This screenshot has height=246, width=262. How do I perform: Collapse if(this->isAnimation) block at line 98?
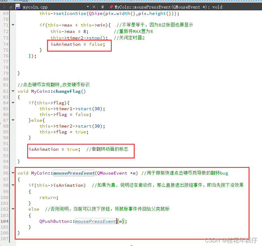pyautogui.click(x=13, y=185)
